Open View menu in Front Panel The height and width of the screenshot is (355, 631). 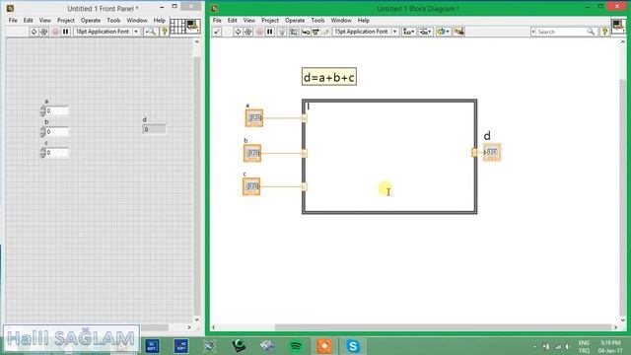(44, 20)
